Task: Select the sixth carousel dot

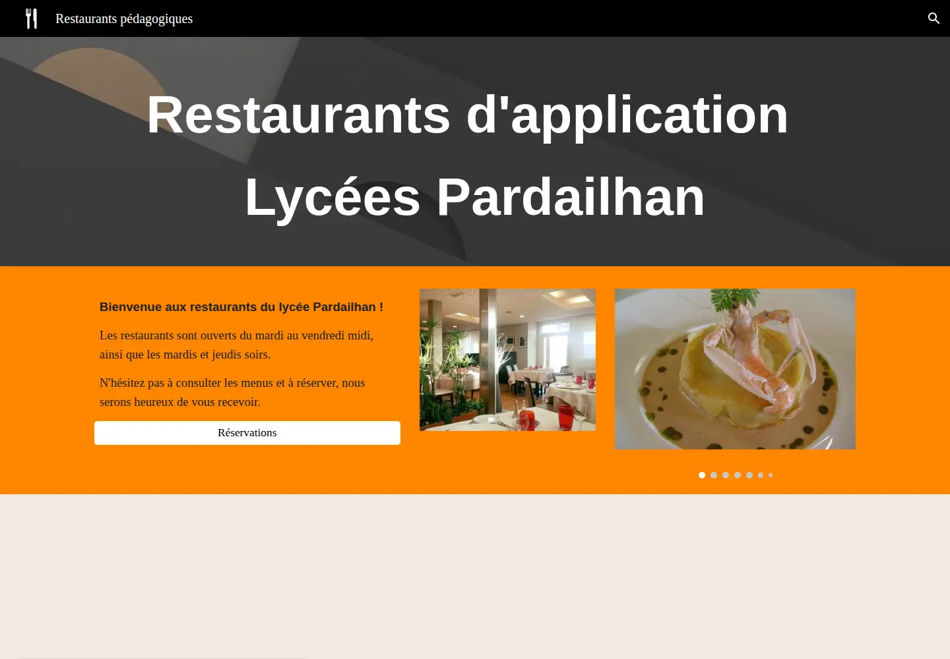Action: 761,475
